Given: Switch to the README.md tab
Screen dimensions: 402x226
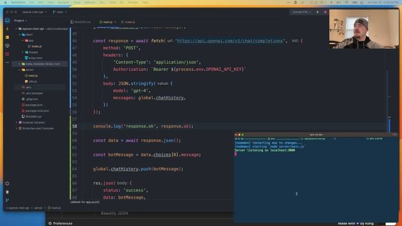Looking at the screenshot, I should [80, 22].
